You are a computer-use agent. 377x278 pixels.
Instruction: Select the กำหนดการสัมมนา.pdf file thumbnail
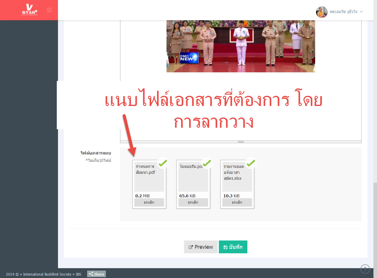[x=149, y=177]
